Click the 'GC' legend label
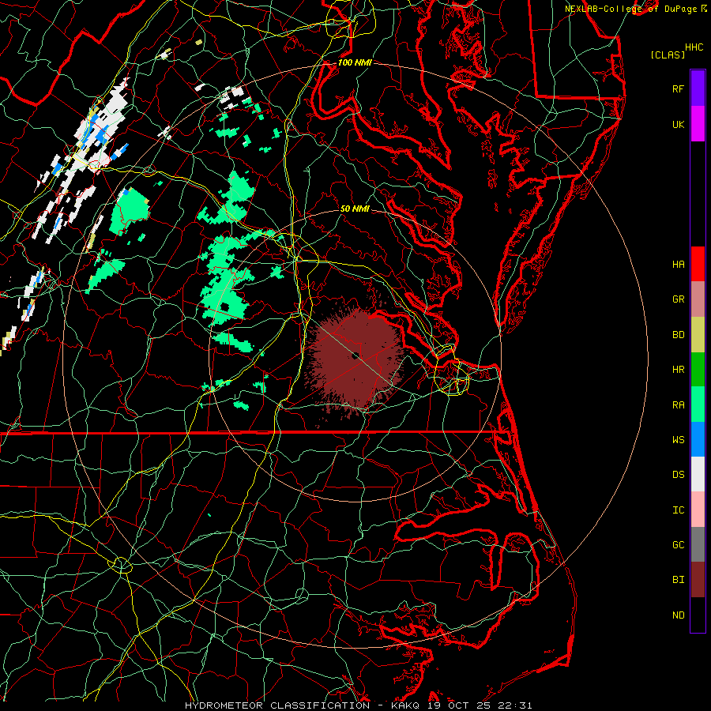The width and height of the screenshot is (711, 711). [x=678, y=544]
